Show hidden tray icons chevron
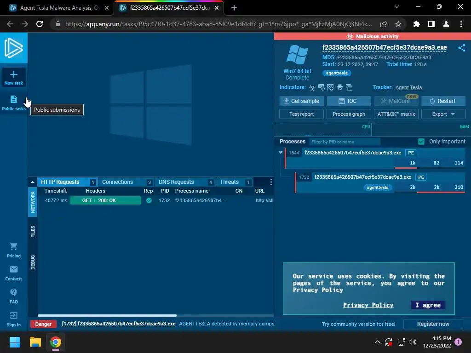 coord(378,342)
